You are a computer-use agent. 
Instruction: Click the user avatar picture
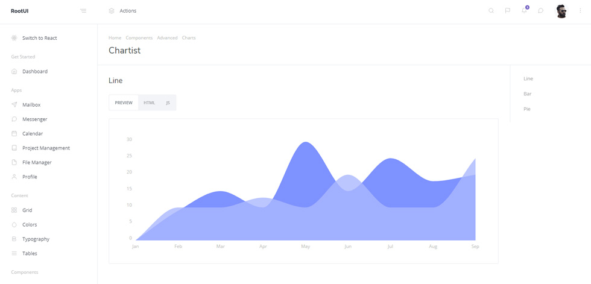click(561, 11)
